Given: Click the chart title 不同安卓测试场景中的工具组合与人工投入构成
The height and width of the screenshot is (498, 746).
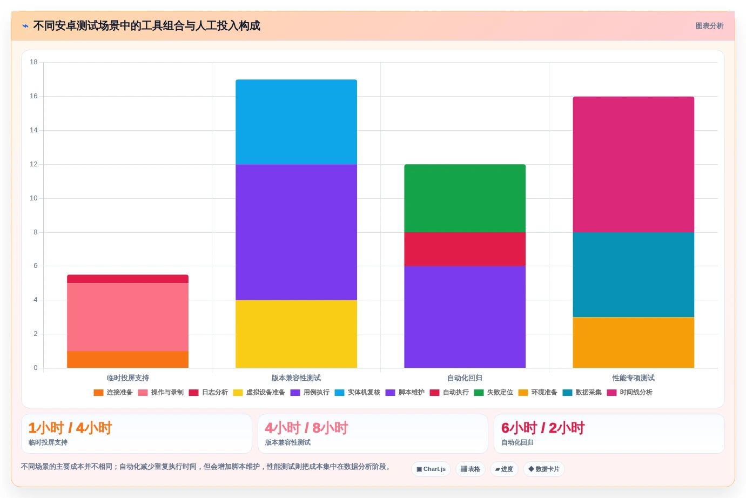Looking at the screenshot, I should click(x=146, y=26).
